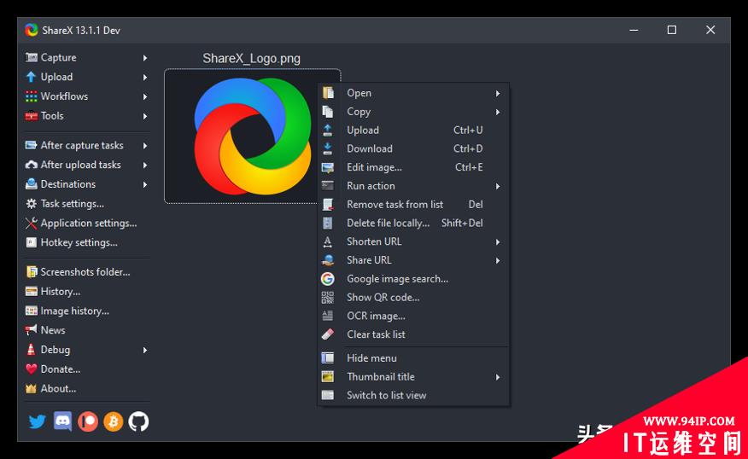Click the Tools toolbox icon

click(31, 116)
